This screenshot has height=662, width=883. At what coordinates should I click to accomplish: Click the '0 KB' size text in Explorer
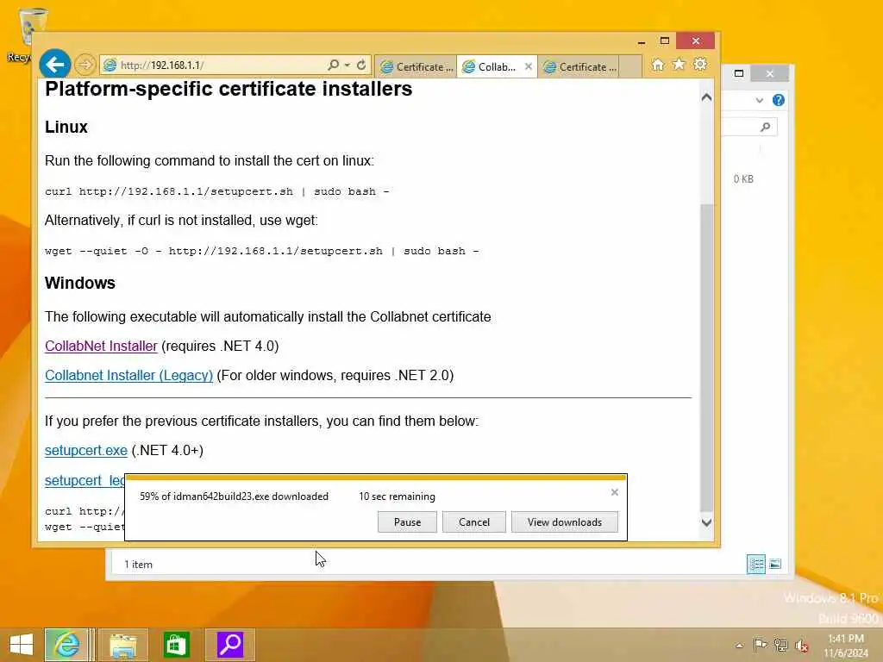coord(743,179)
